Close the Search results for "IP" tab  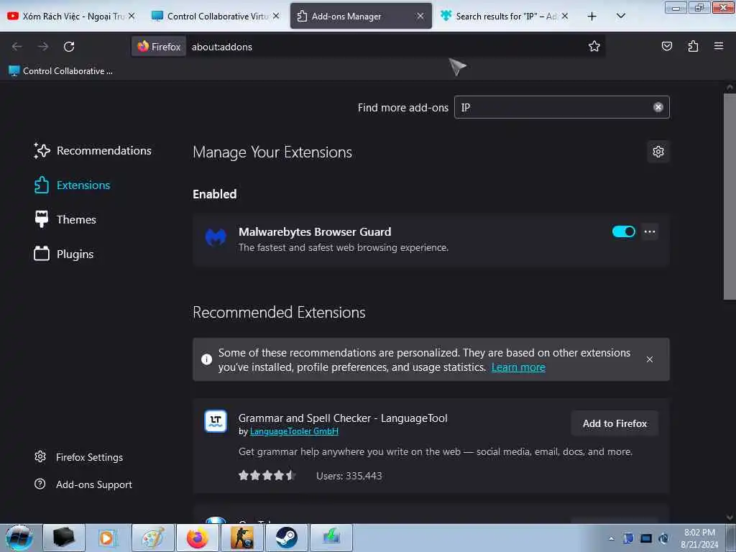coord(565,16)
